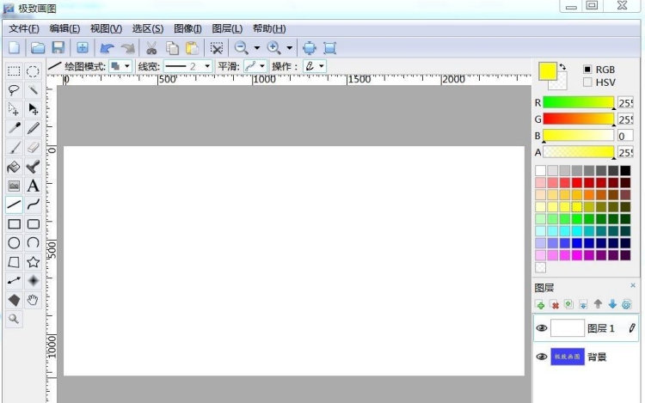The height and width of the screenshot is (403, 645).
Task: Open the 图层(L) menu
Action: tap(227, 29)
